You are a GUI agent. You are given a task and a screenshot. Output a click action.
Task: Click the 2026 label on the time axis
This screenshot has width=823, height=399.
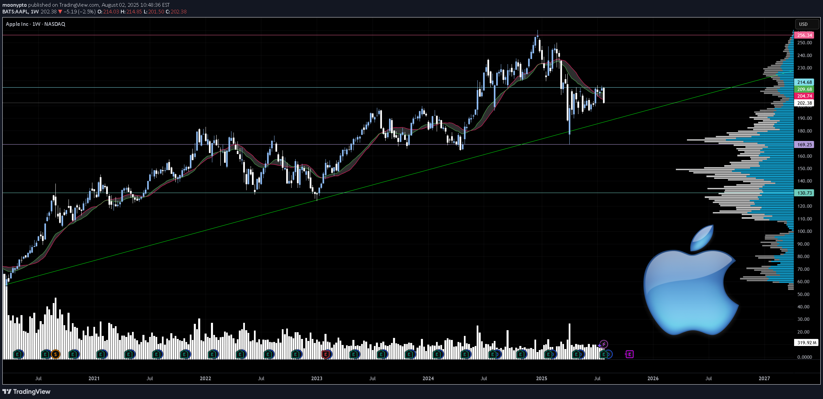[653, 378]
